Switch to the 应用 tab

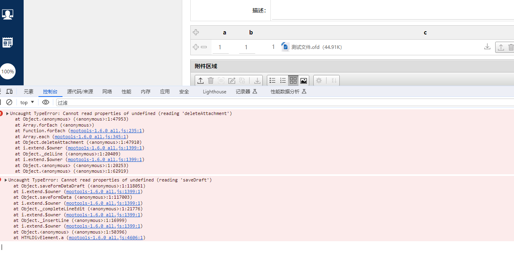click(x=165, y=92)
